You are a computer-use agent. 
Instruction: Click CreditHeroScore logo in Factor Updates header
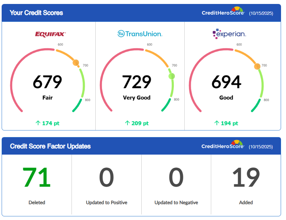pos(223,146)
